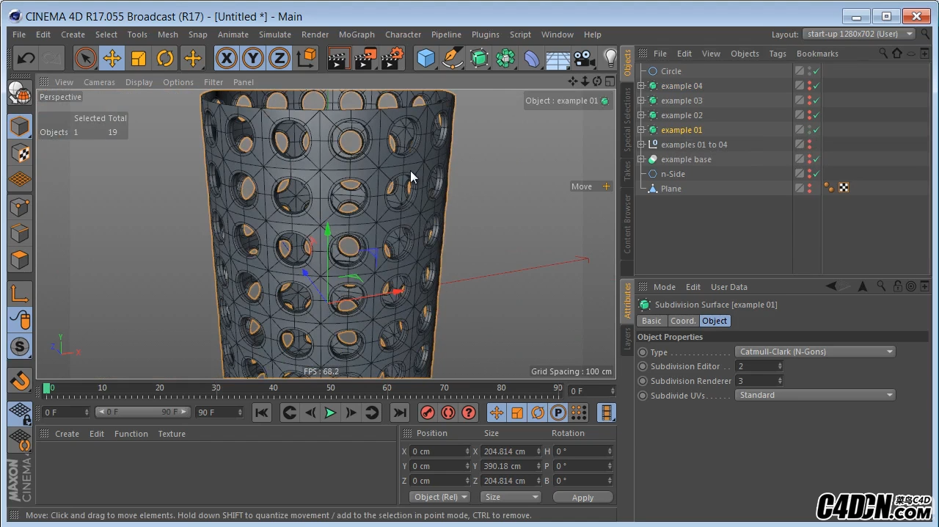
Task: Add a Subdivision Surface generator
Action: tap(479, 58)
